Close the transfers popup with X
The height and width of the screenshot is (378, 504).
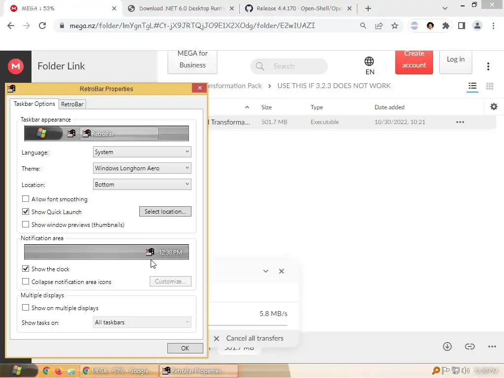click(x=281, y=271)
